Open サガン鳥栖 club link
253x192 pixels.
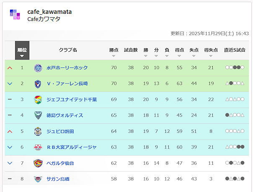[58, 179]
